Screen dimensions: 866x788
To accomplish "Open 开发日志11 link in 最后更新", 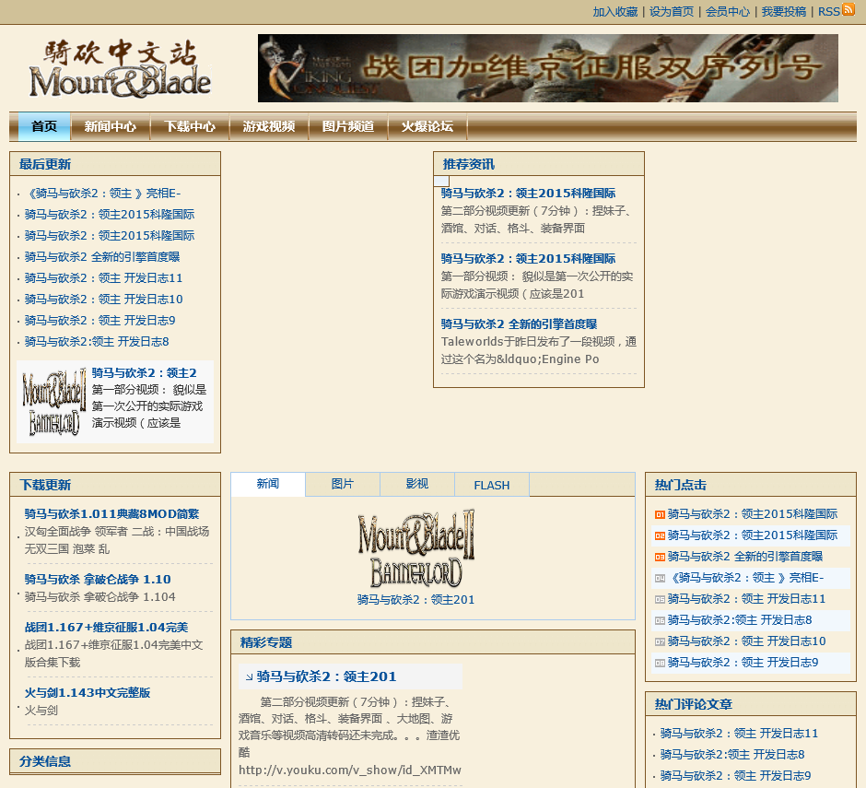I will (103, 278).
